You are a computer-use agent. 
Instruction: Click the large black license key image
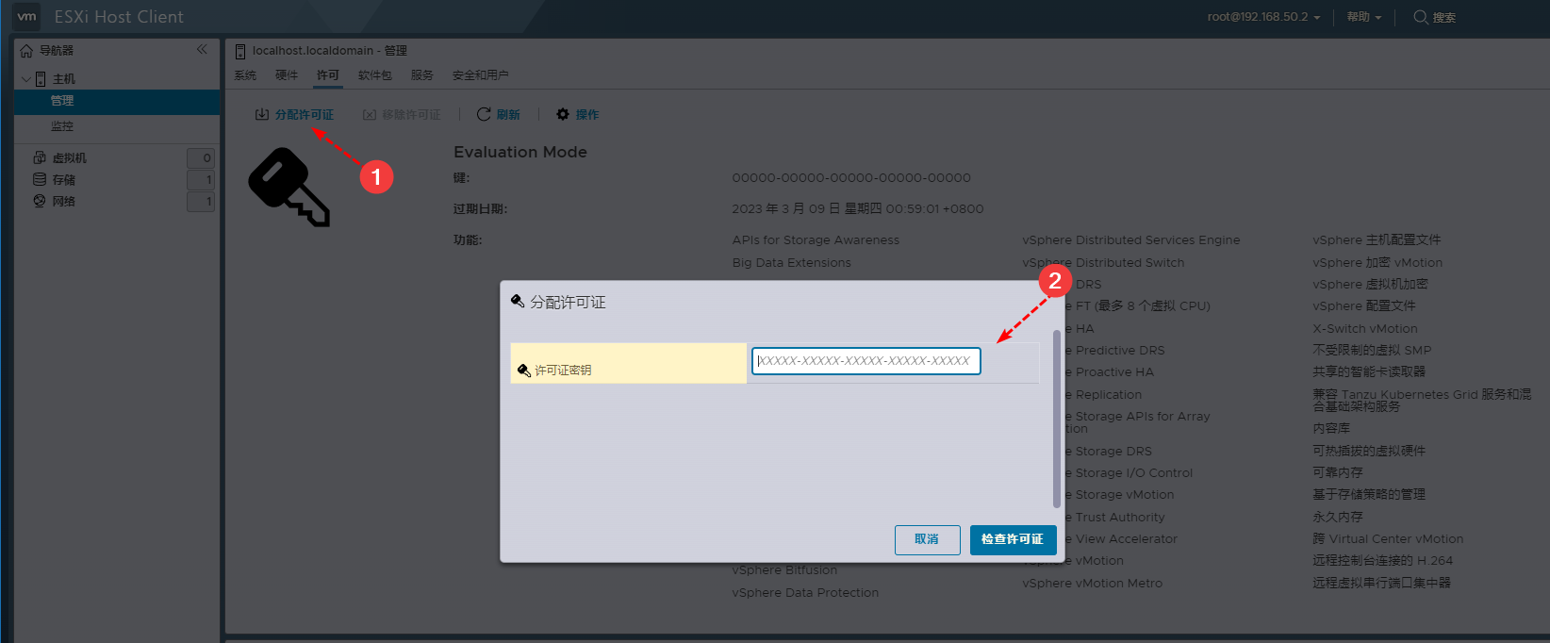coord(289,188)
